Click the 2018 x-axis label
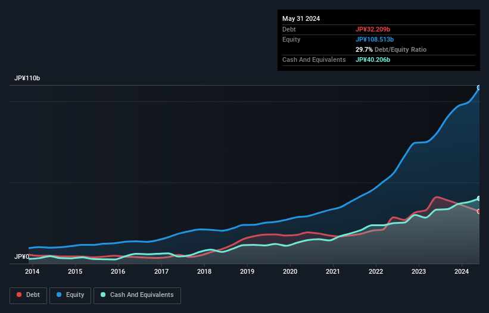This screenshot has height=313, width=489. pyautogui.click(x=204, y=271)
